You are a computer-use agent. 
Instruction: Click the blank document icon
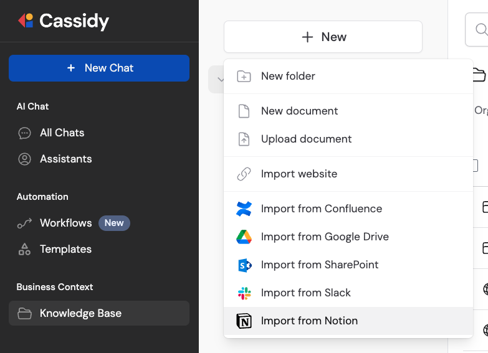pos(244,111)
